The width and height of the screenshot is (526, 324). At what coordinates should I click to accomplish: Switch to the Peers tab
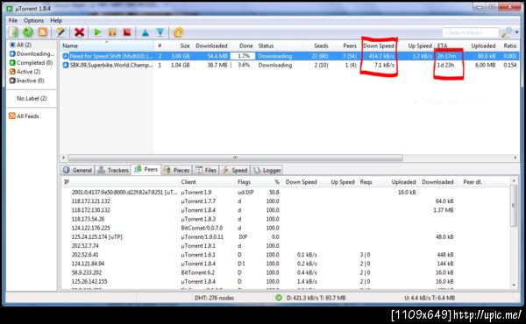click(x=146, y=170)
